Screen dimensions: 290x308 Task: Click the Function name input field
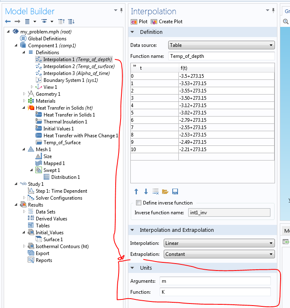[x=221, y=56]
